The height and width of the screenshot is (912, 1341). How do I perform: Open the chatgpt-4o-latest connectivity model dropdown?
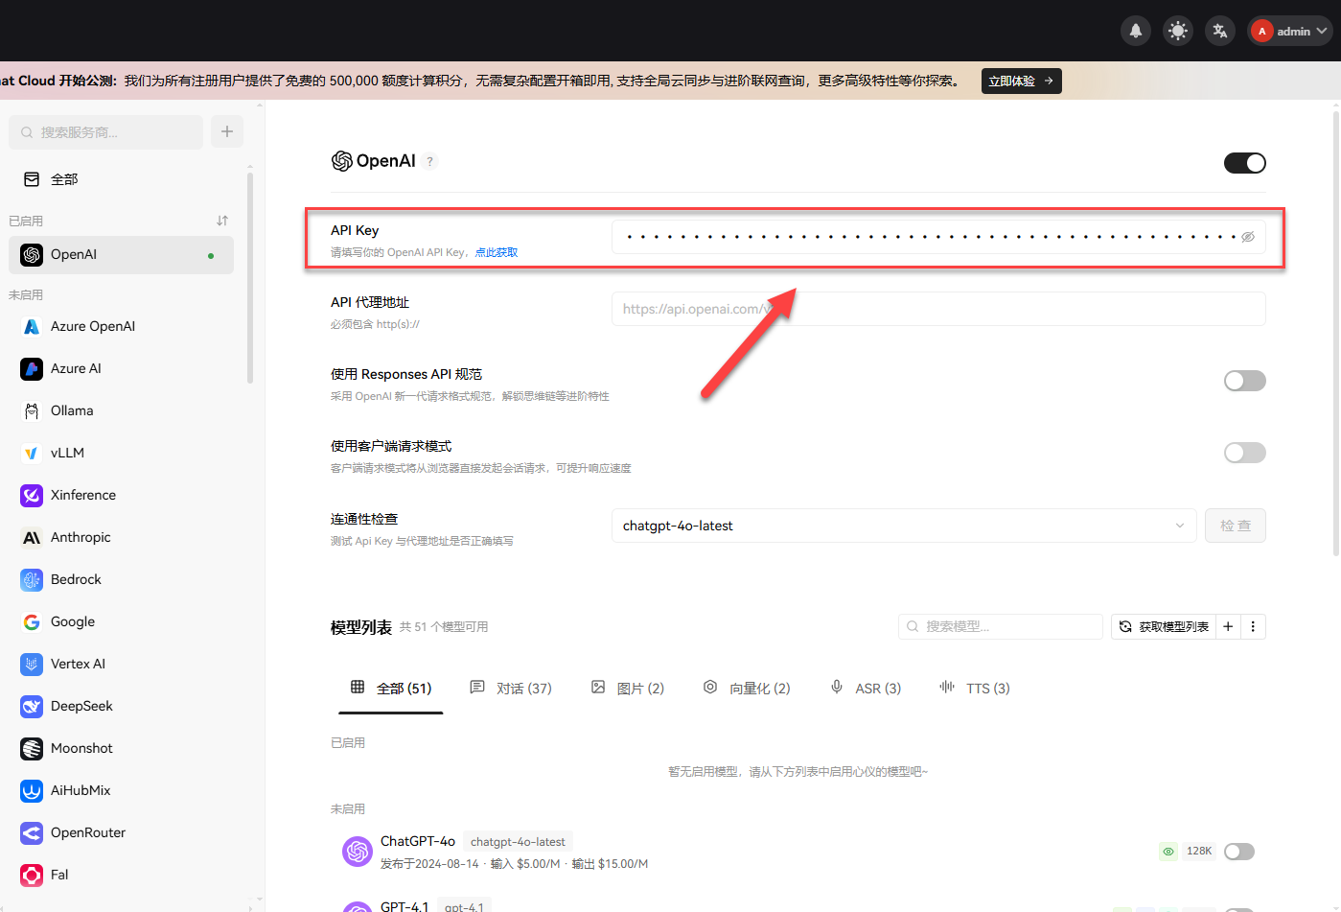(x=902, y=525)
